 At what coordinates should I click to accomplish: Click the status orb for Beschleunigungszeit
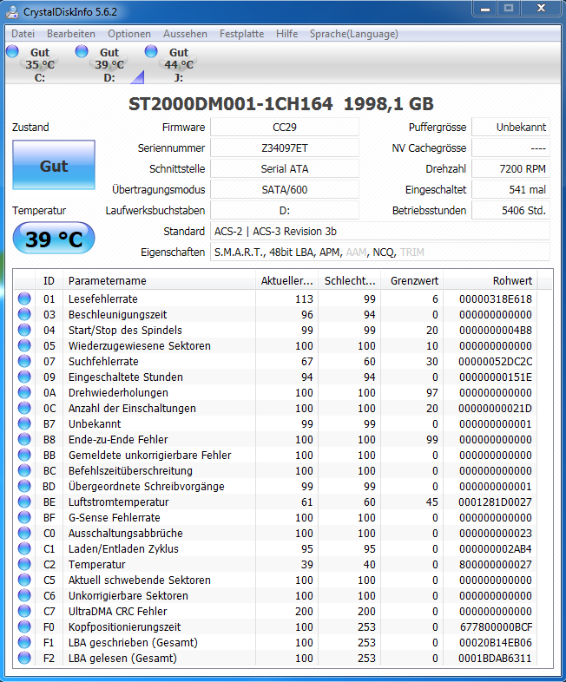[24, 314]
